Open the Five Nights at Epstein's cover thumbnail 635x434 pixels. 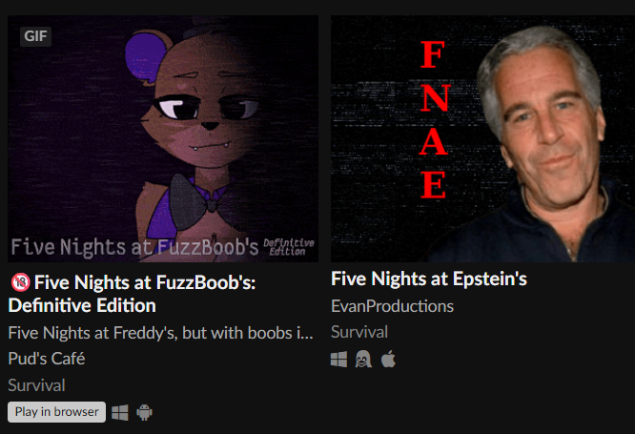(482, 138)
